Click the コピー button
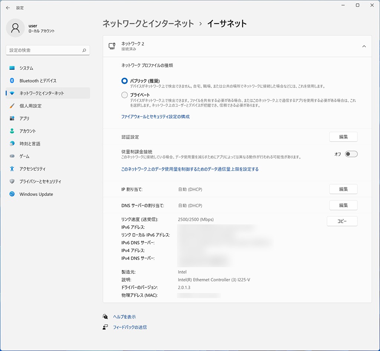This screenshot has width=380, height=351. tap(342, 221)
